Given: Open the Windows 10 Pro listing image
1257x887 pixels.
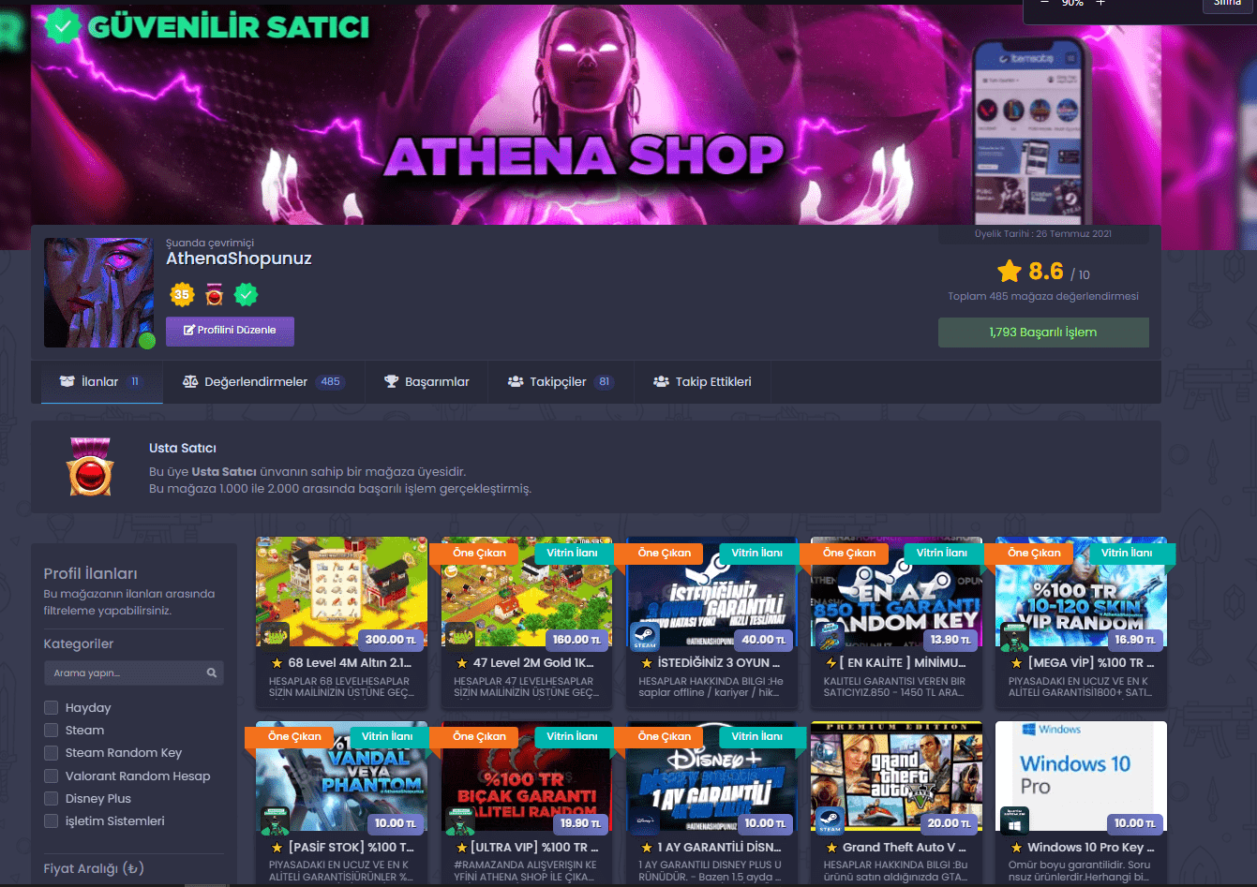Looking at the screenshot, I should [x=1082, y=777].
